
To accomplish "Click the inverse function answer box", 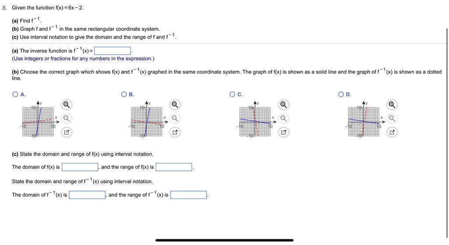I will (x=113, y=51).
